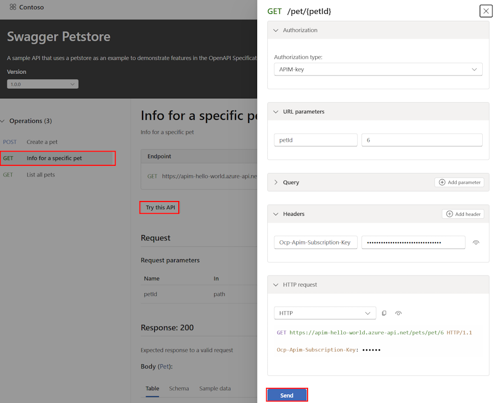
Task: Copy the HTTP request using the copy icon
Action: [x=384, y=313]
